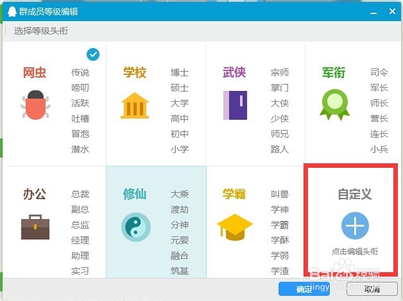This screenshot has height=301, width=403.
Task: Click the purple book icon under 武侠
Action: pyautogui.click(x=235, y=105)
